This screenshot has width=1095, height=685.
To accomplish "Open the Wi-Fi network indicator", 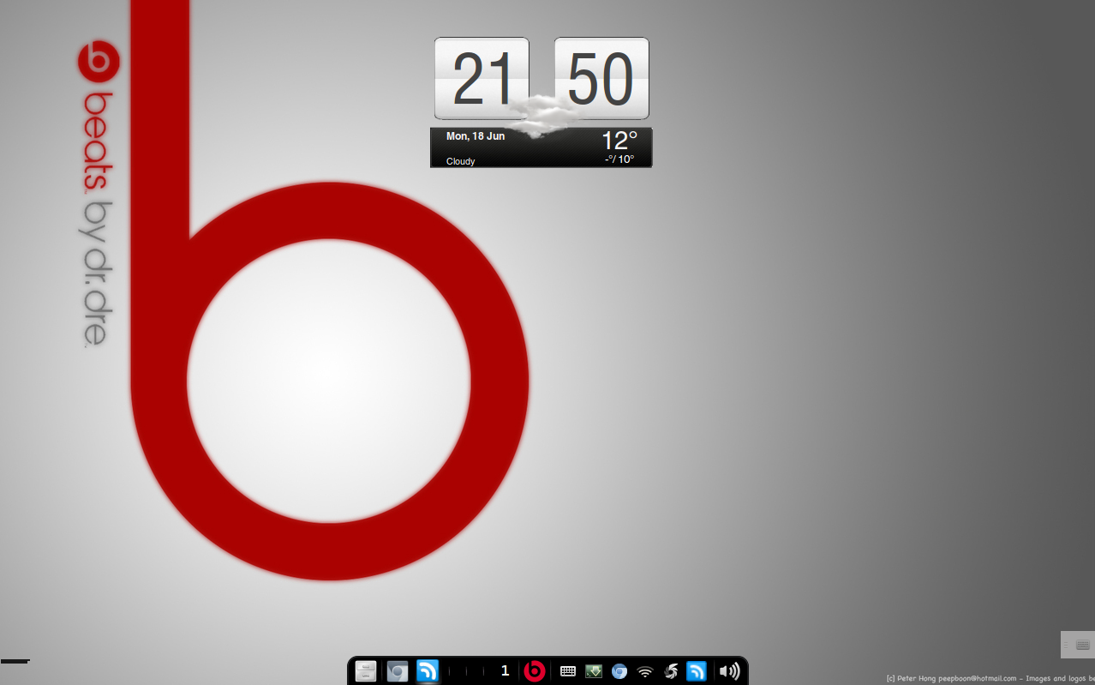I will pos(645,671).
